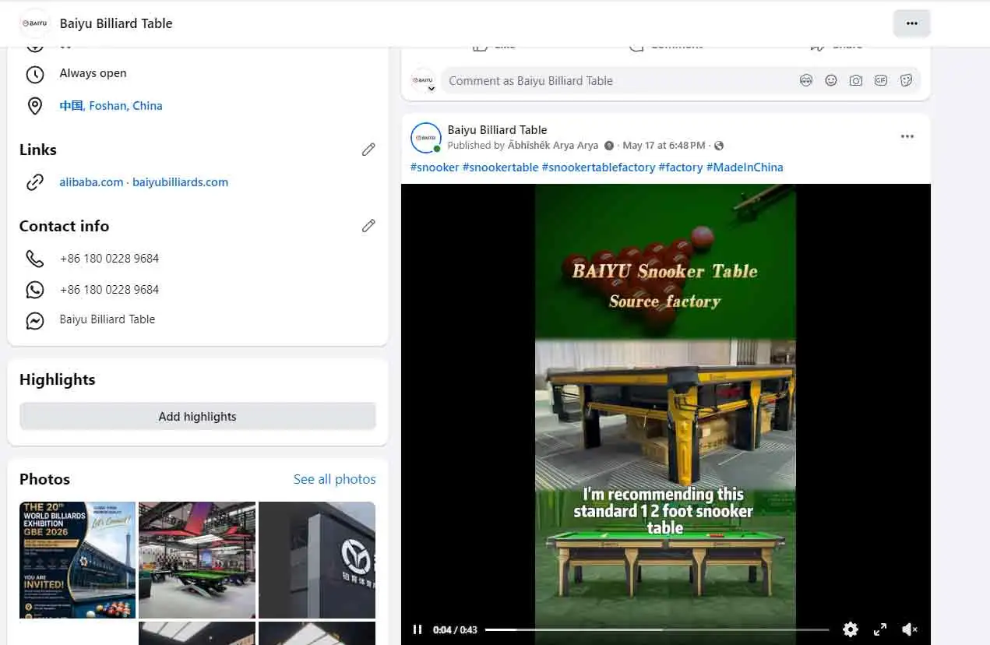Open Ābhishēk Arya Arya publisher link
The image size is (990, 645).
pyautogui.click(x=553, y=146)
